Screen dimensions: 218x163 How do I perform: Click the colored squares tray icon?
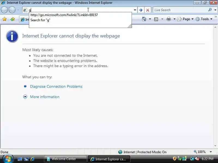[x=184, y=159]
